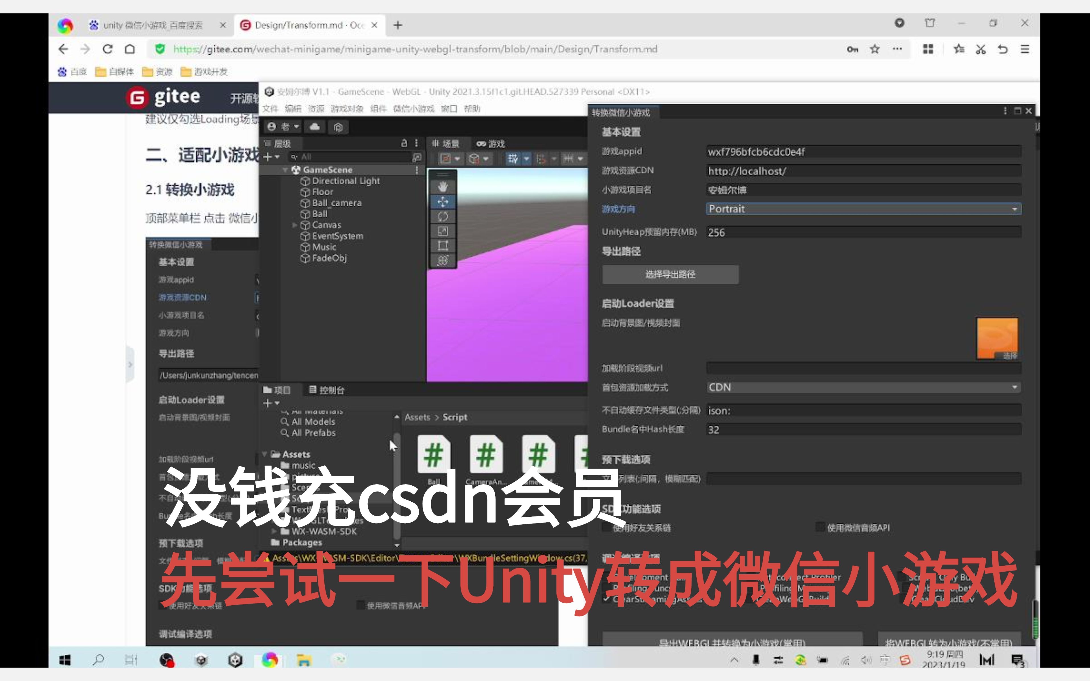This screenshot has height=681, width=1090.
Task: Select the Rect transform tool
Action: click(x=443, y=245)
